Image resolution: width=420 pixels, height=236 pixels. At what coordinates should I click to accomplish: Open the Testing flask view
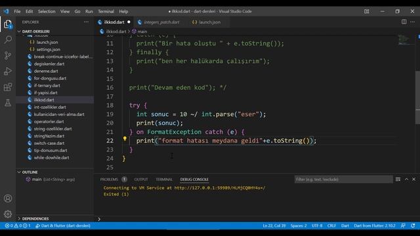pos(8,102)
